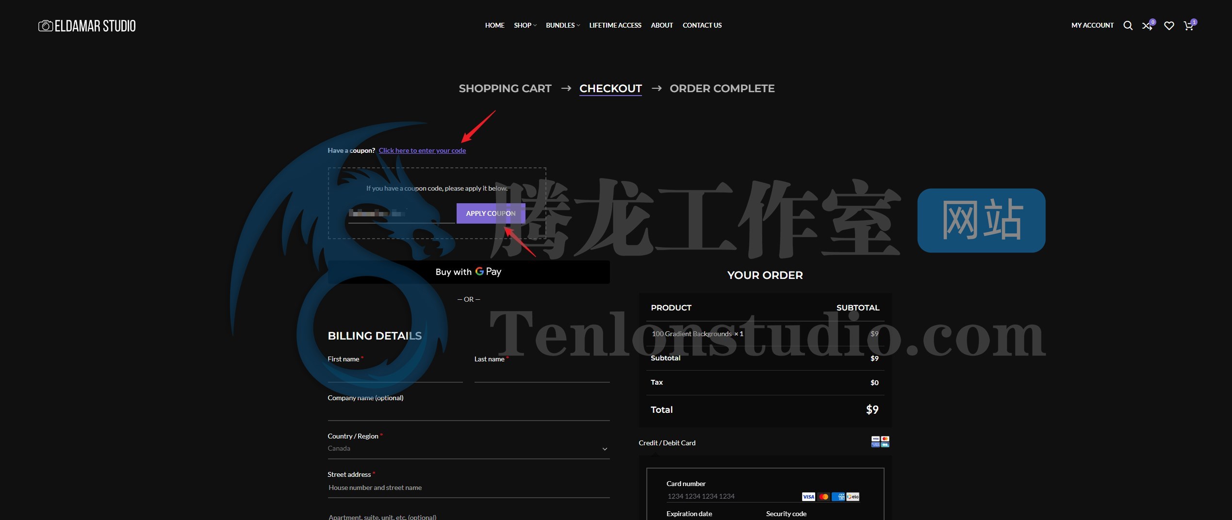Click the Mastercard icon in card number field
Screen dimensions: 1232x520
(x=823, y=496)
